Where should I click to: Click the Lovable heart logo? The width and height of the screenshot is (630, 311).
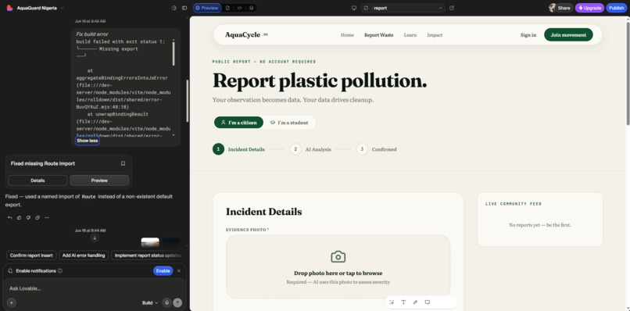[9, 8]
